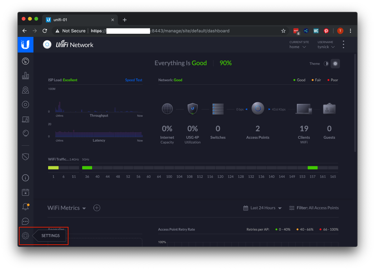Open the Live Chat bubble icon
The height and width of the screenshot is (270, 375).
(x=26, y=221)
